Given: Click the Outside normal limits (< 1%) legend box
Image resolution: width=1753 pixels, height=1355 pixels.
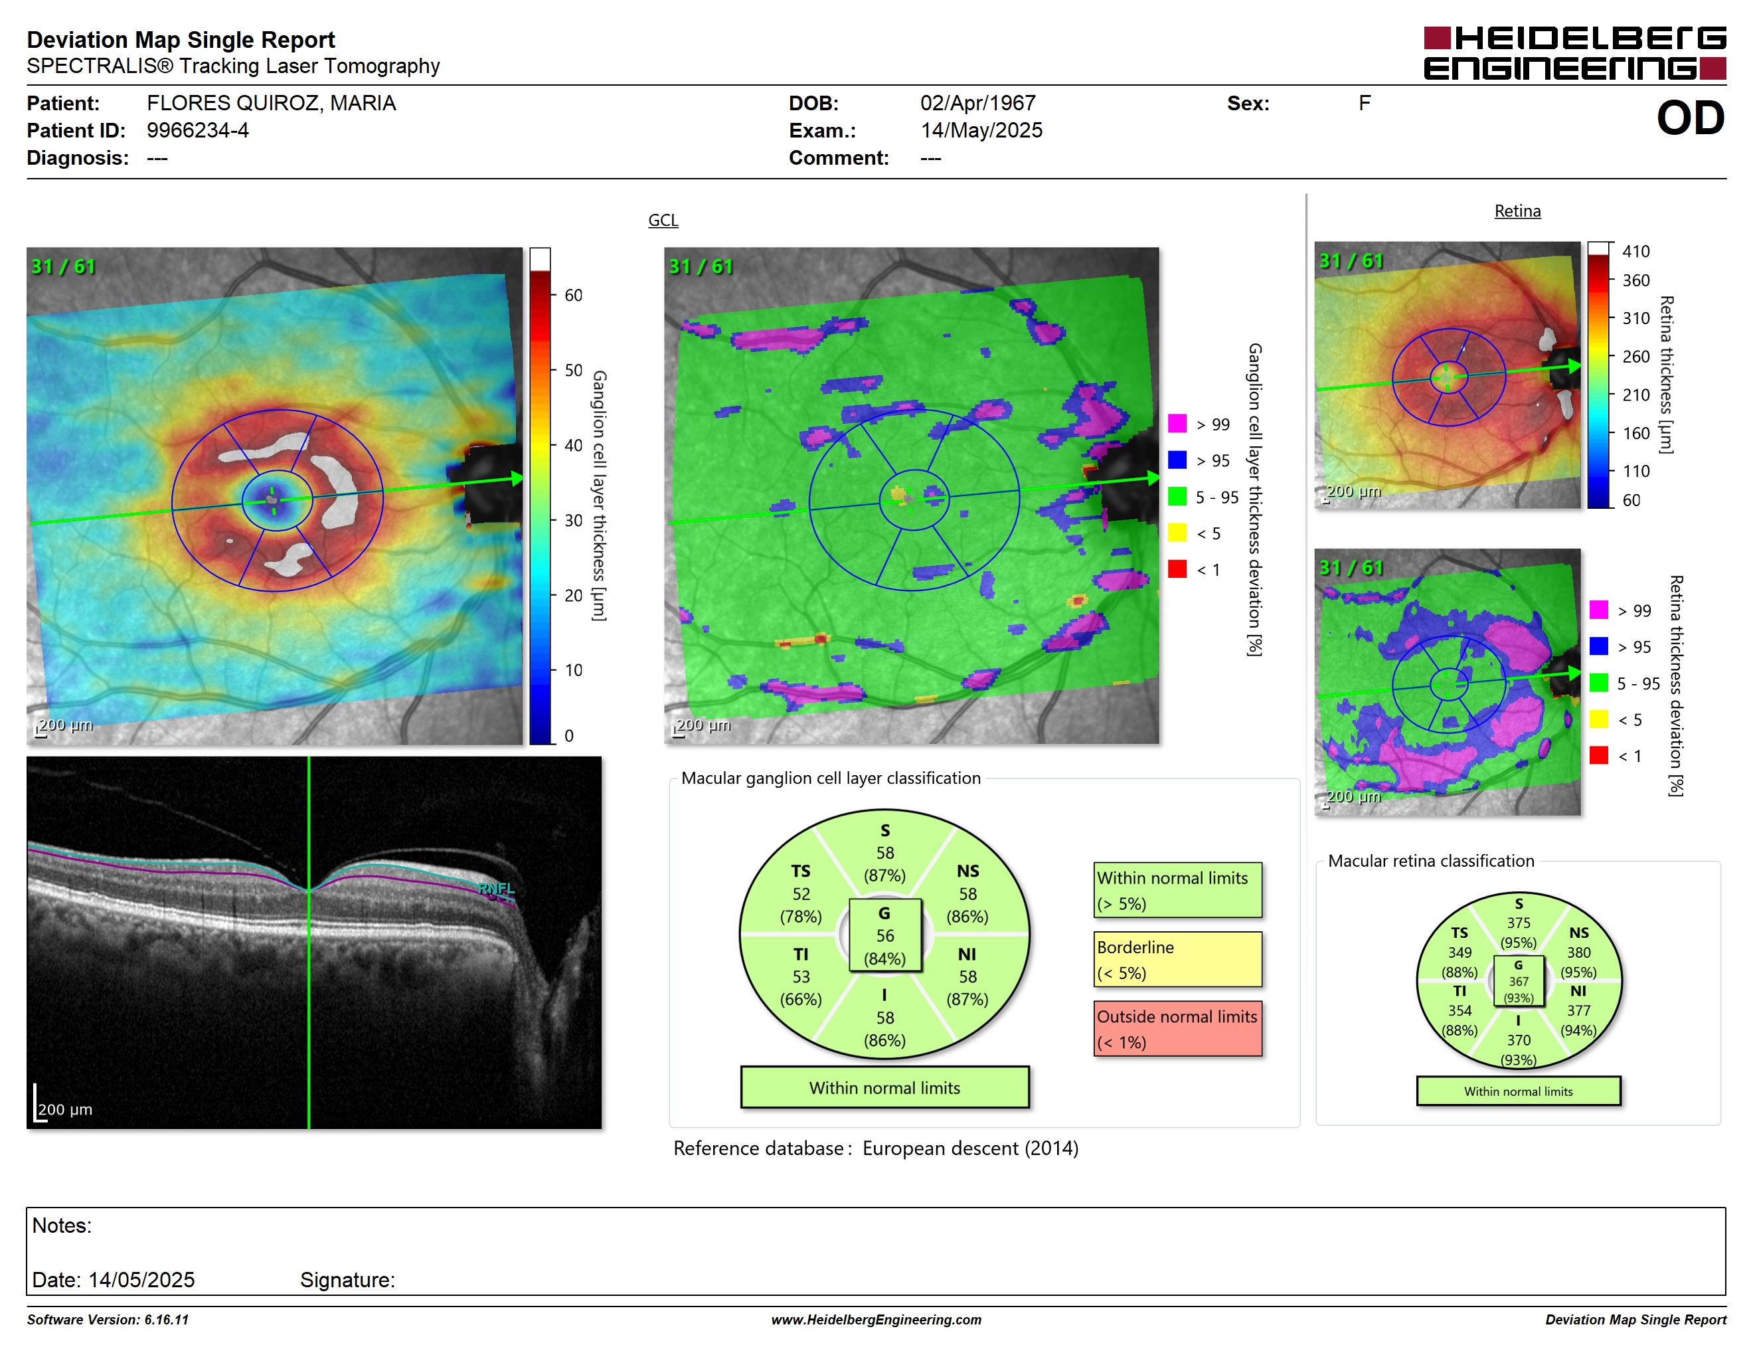Looking at the screenshot, I should pos(1177,1028).
